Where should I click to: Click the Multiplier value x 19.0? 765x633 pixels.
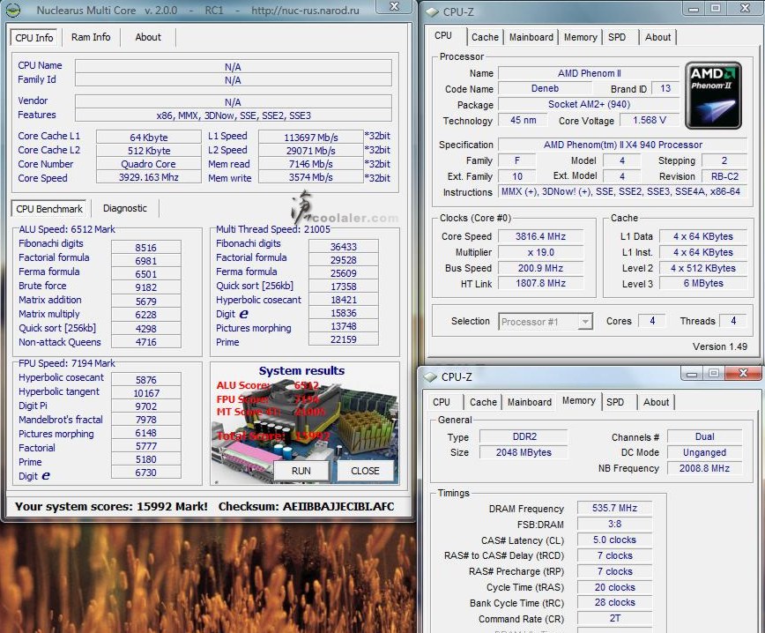540,252
